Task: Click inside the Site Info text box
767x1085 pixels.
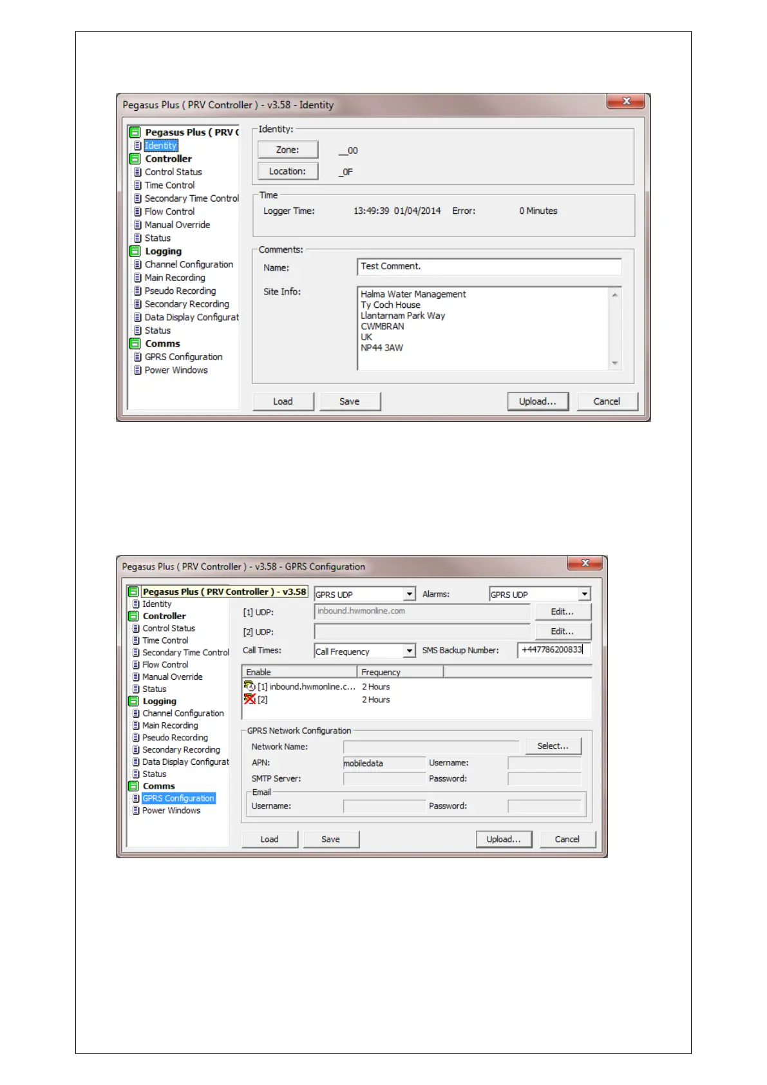Action: tap(483, 329)
